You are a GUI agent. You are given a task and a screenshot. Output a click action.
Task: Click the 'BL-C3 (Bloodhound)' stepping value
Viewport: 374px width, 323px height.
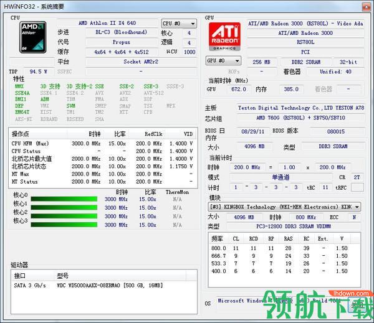(x=122, y=32)
